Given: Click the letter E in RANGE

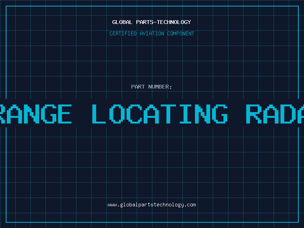Looking at the screenshot, I should (x=63, y=113).
